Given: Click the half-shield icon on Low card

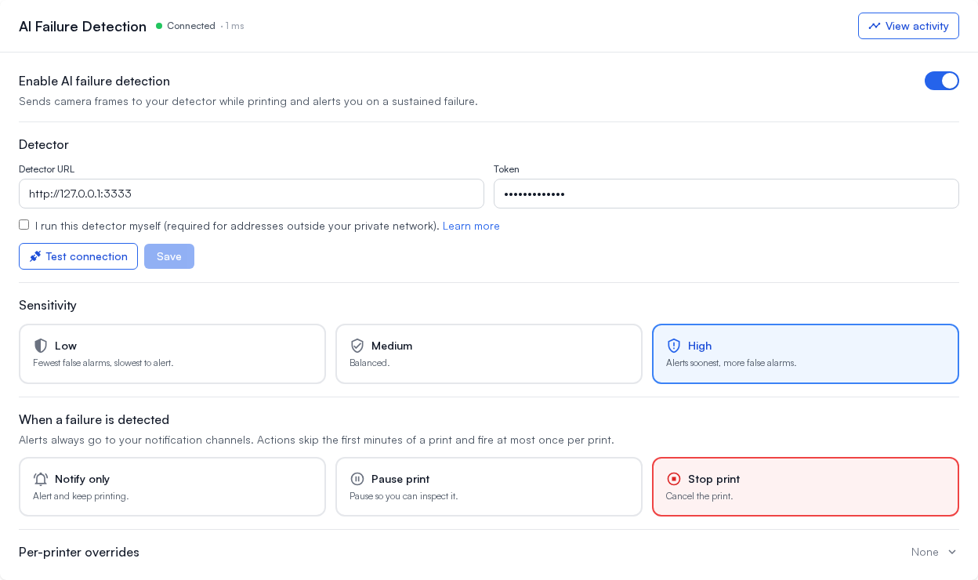Looking at the screenshot, I should coord(41,346).
